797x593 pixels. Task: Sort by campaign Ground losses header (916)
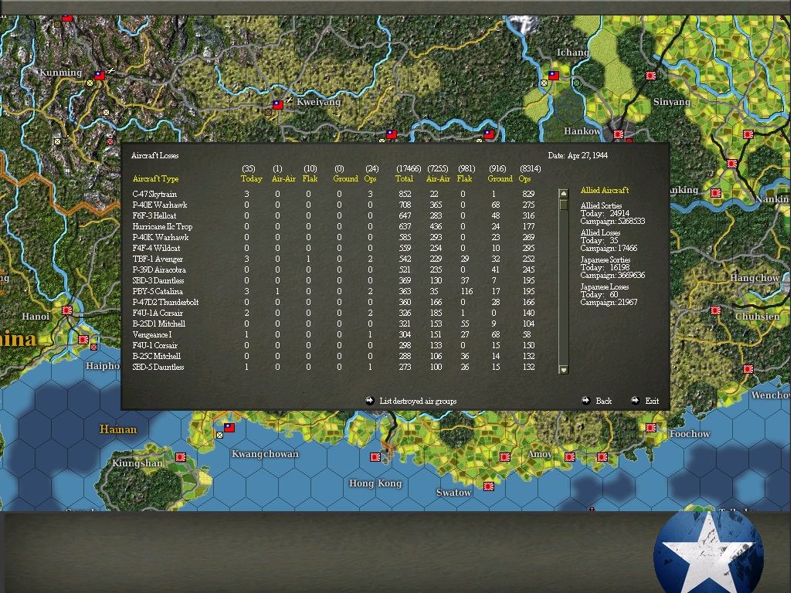pos(500,179)
